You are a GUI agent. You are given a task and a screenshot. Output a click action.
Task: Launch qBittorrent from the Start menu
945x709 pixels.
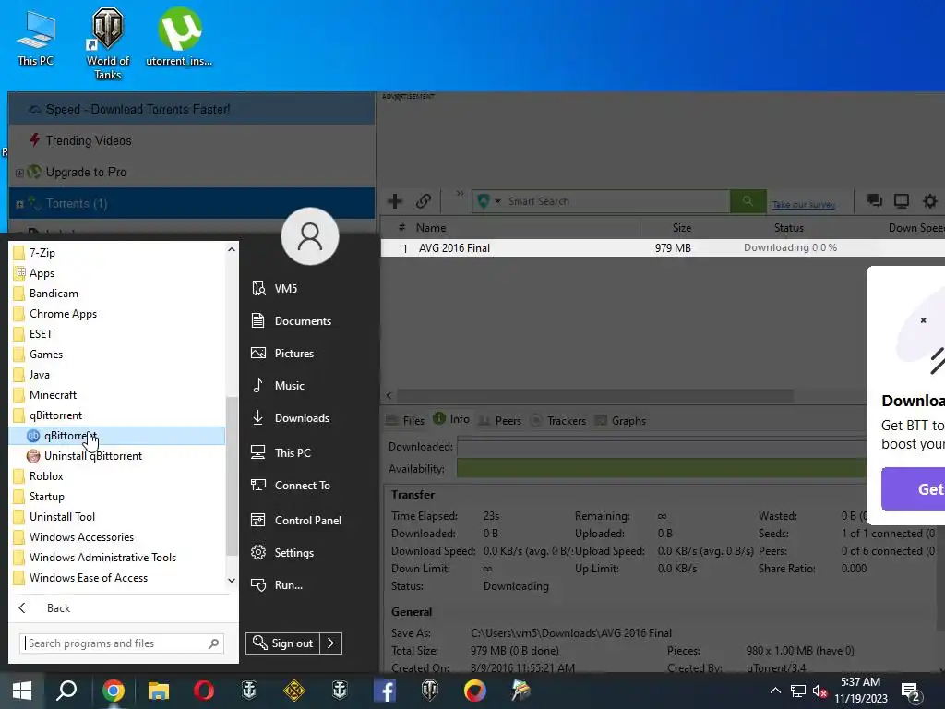pos(117,436)
